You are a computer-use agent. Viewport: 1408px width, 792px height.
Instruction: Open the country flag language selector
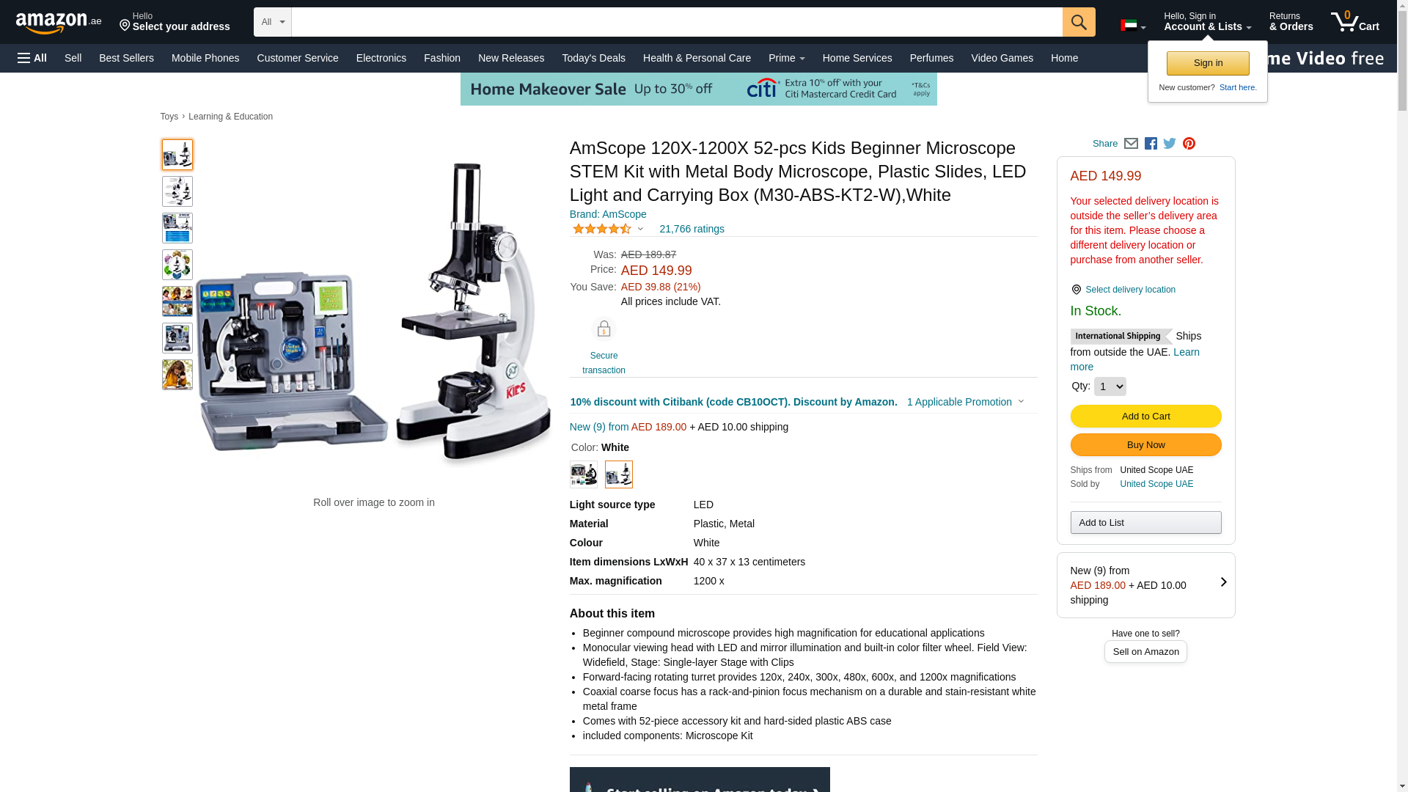point(1133,26)
